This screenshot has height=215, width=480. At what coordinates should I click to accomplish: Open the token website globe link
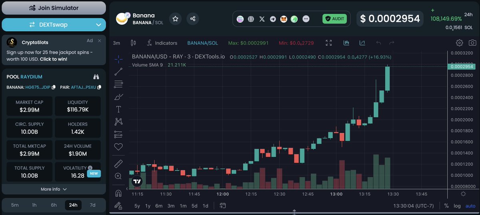[251, 19]
